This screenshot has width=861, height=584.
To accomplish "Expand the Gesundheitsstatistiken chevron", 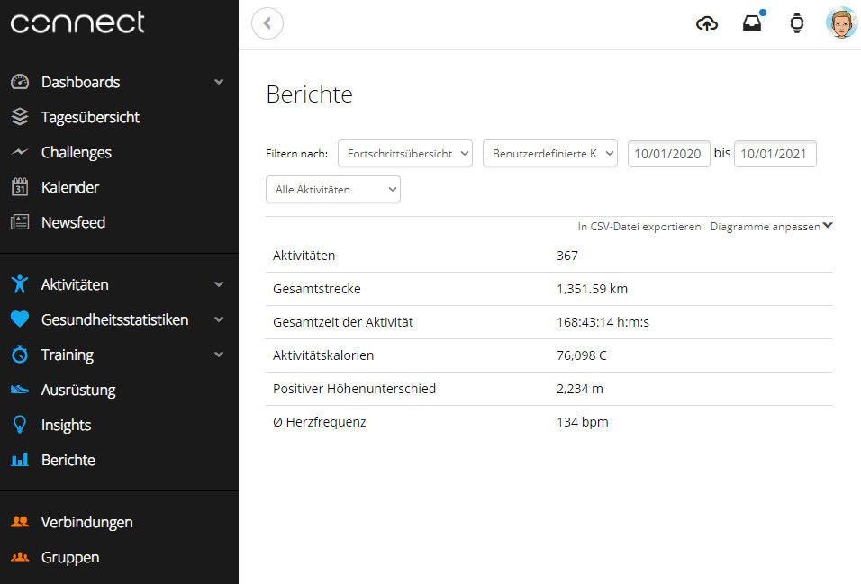I will point(219,319).
